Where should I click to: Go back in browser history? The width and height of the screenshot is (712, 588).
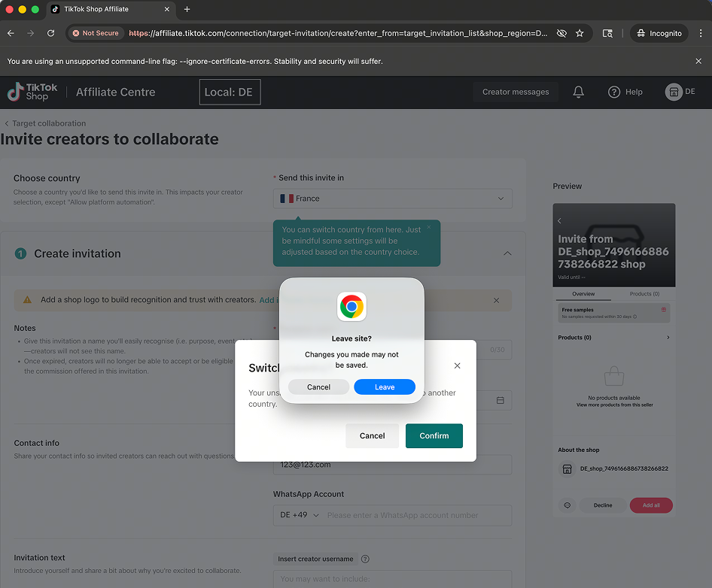click(x=11, y=33)
